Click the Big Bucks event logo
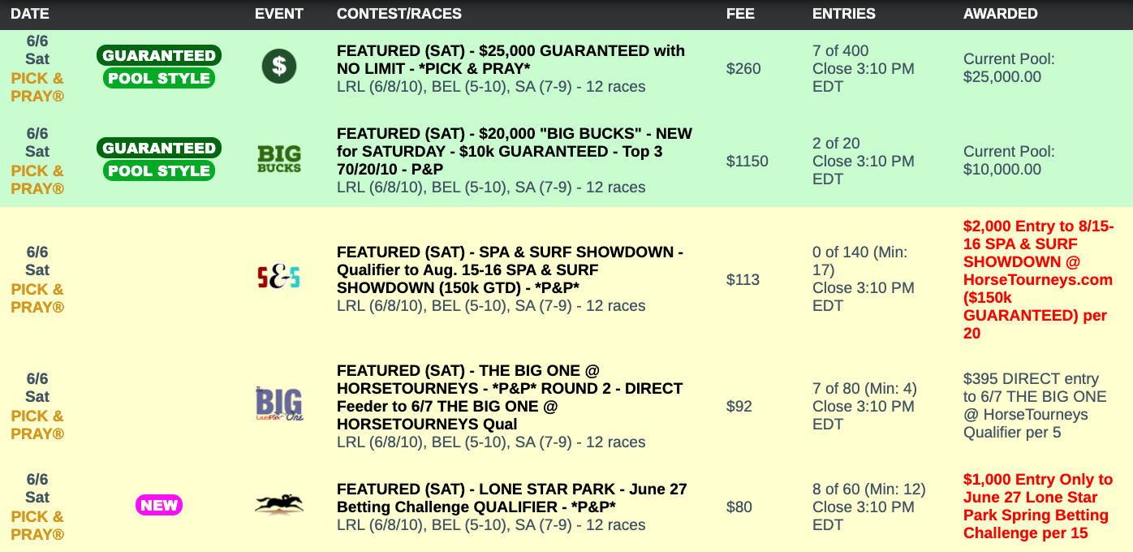1133x552 pixels. (x=279, y=159)
